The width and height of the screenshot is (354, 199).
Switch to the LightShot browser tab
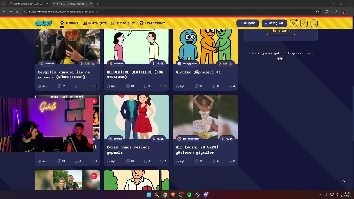pos(28,4)
